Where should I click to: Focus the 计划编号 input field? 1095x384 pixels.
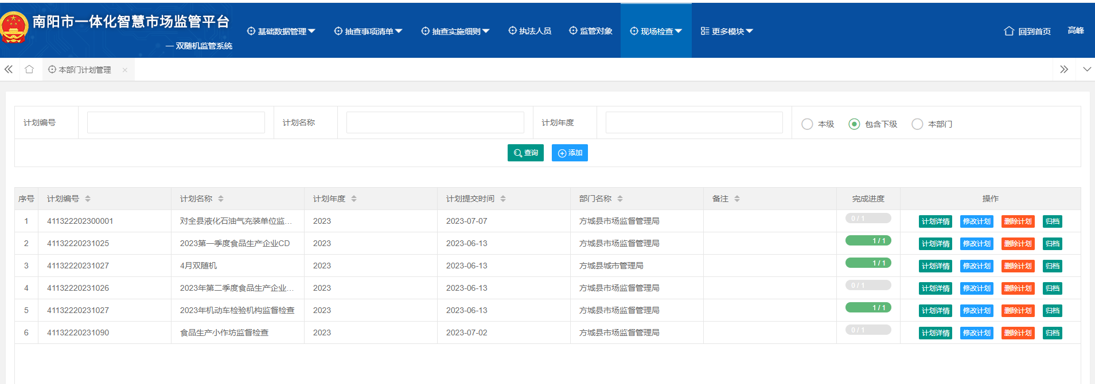coord(176,122)
